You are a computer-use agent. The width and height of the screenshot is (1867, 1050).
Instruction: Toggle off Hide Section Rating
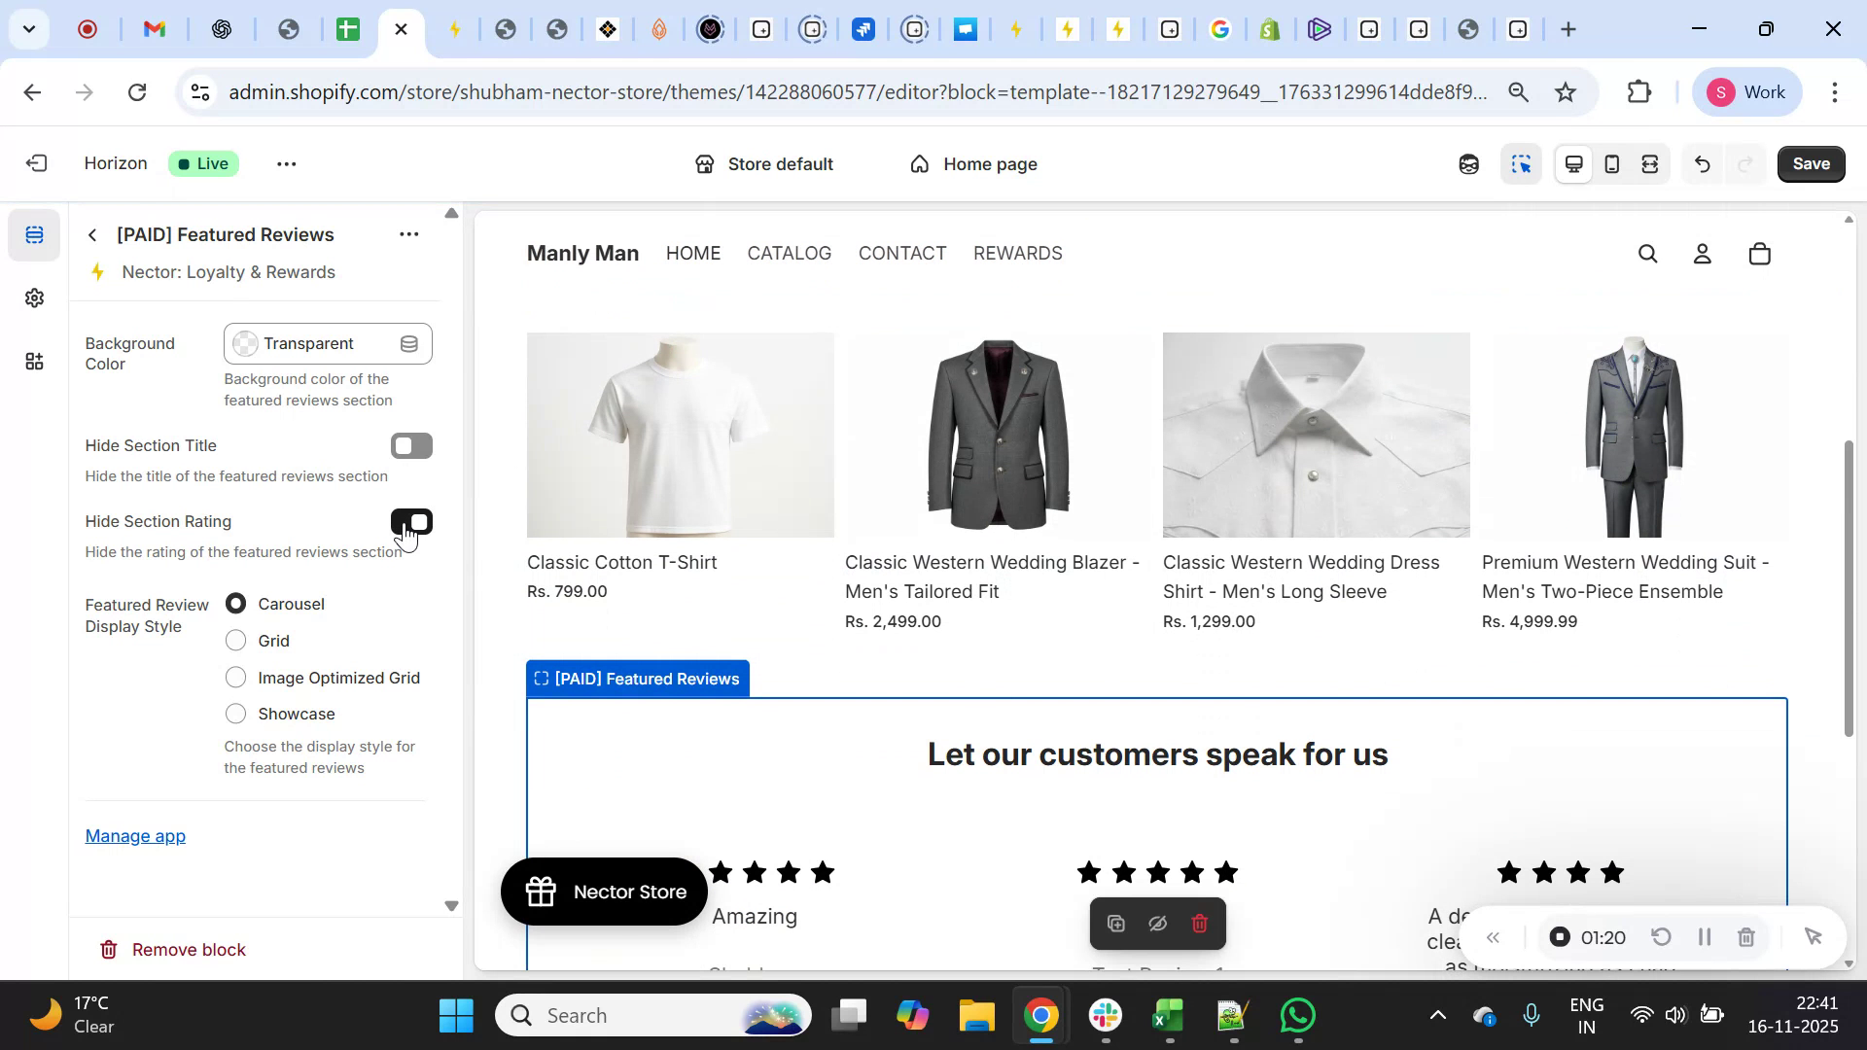tap(411, 522)
